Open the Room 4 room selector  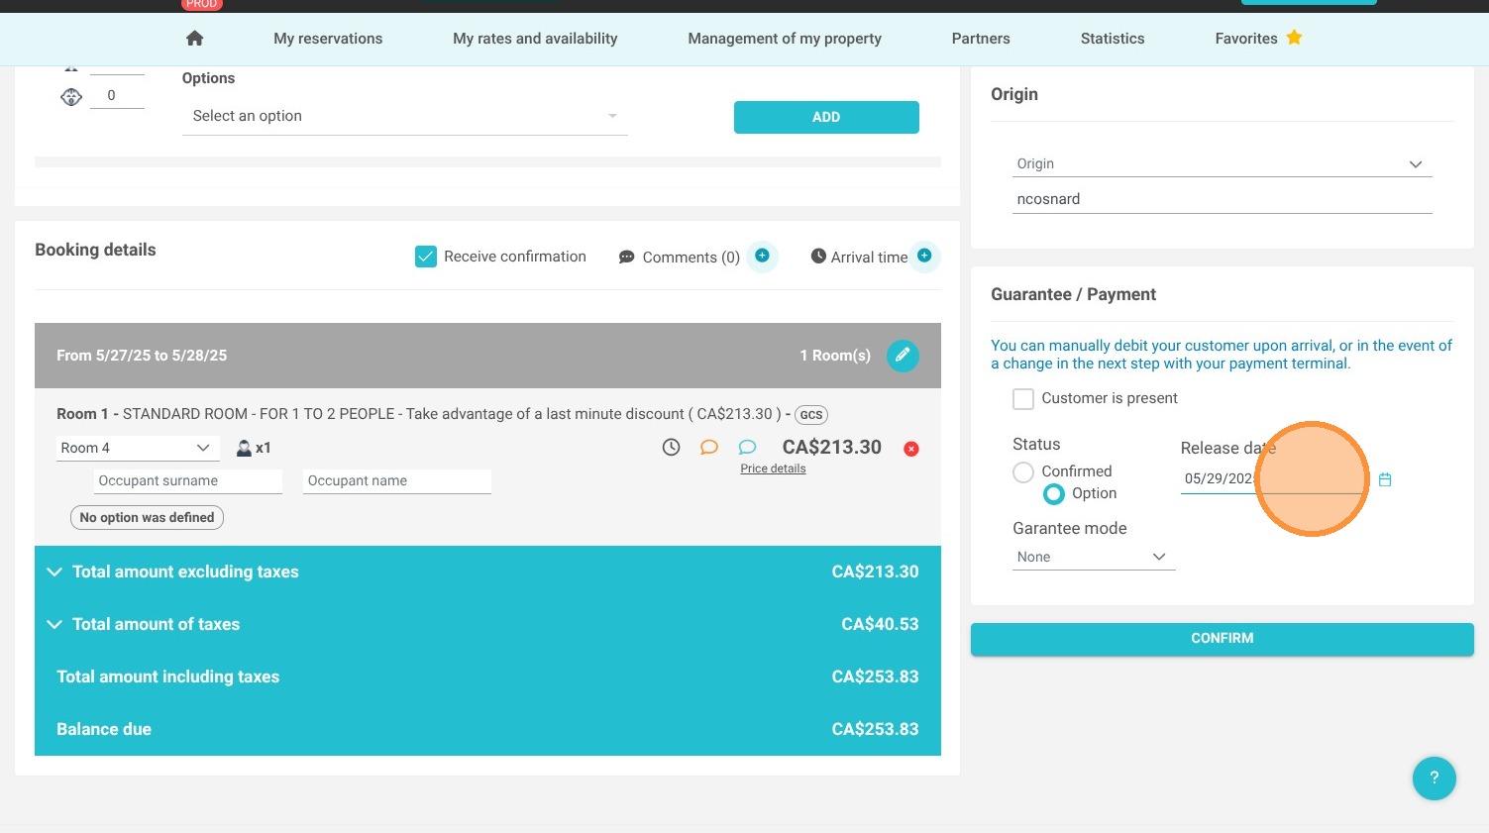137,448
